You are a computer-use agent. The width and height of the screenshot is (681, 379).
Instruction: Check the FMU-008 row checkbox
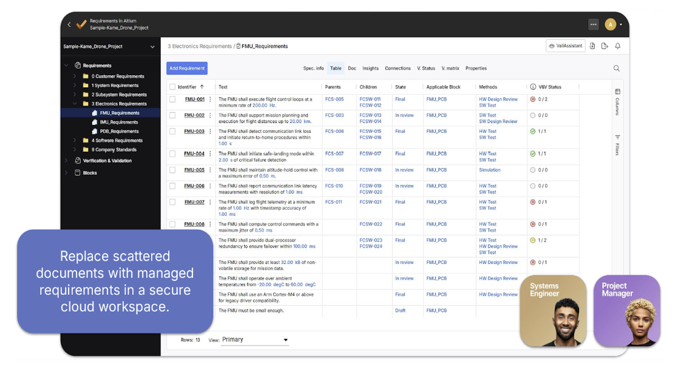tap(172, 224)
